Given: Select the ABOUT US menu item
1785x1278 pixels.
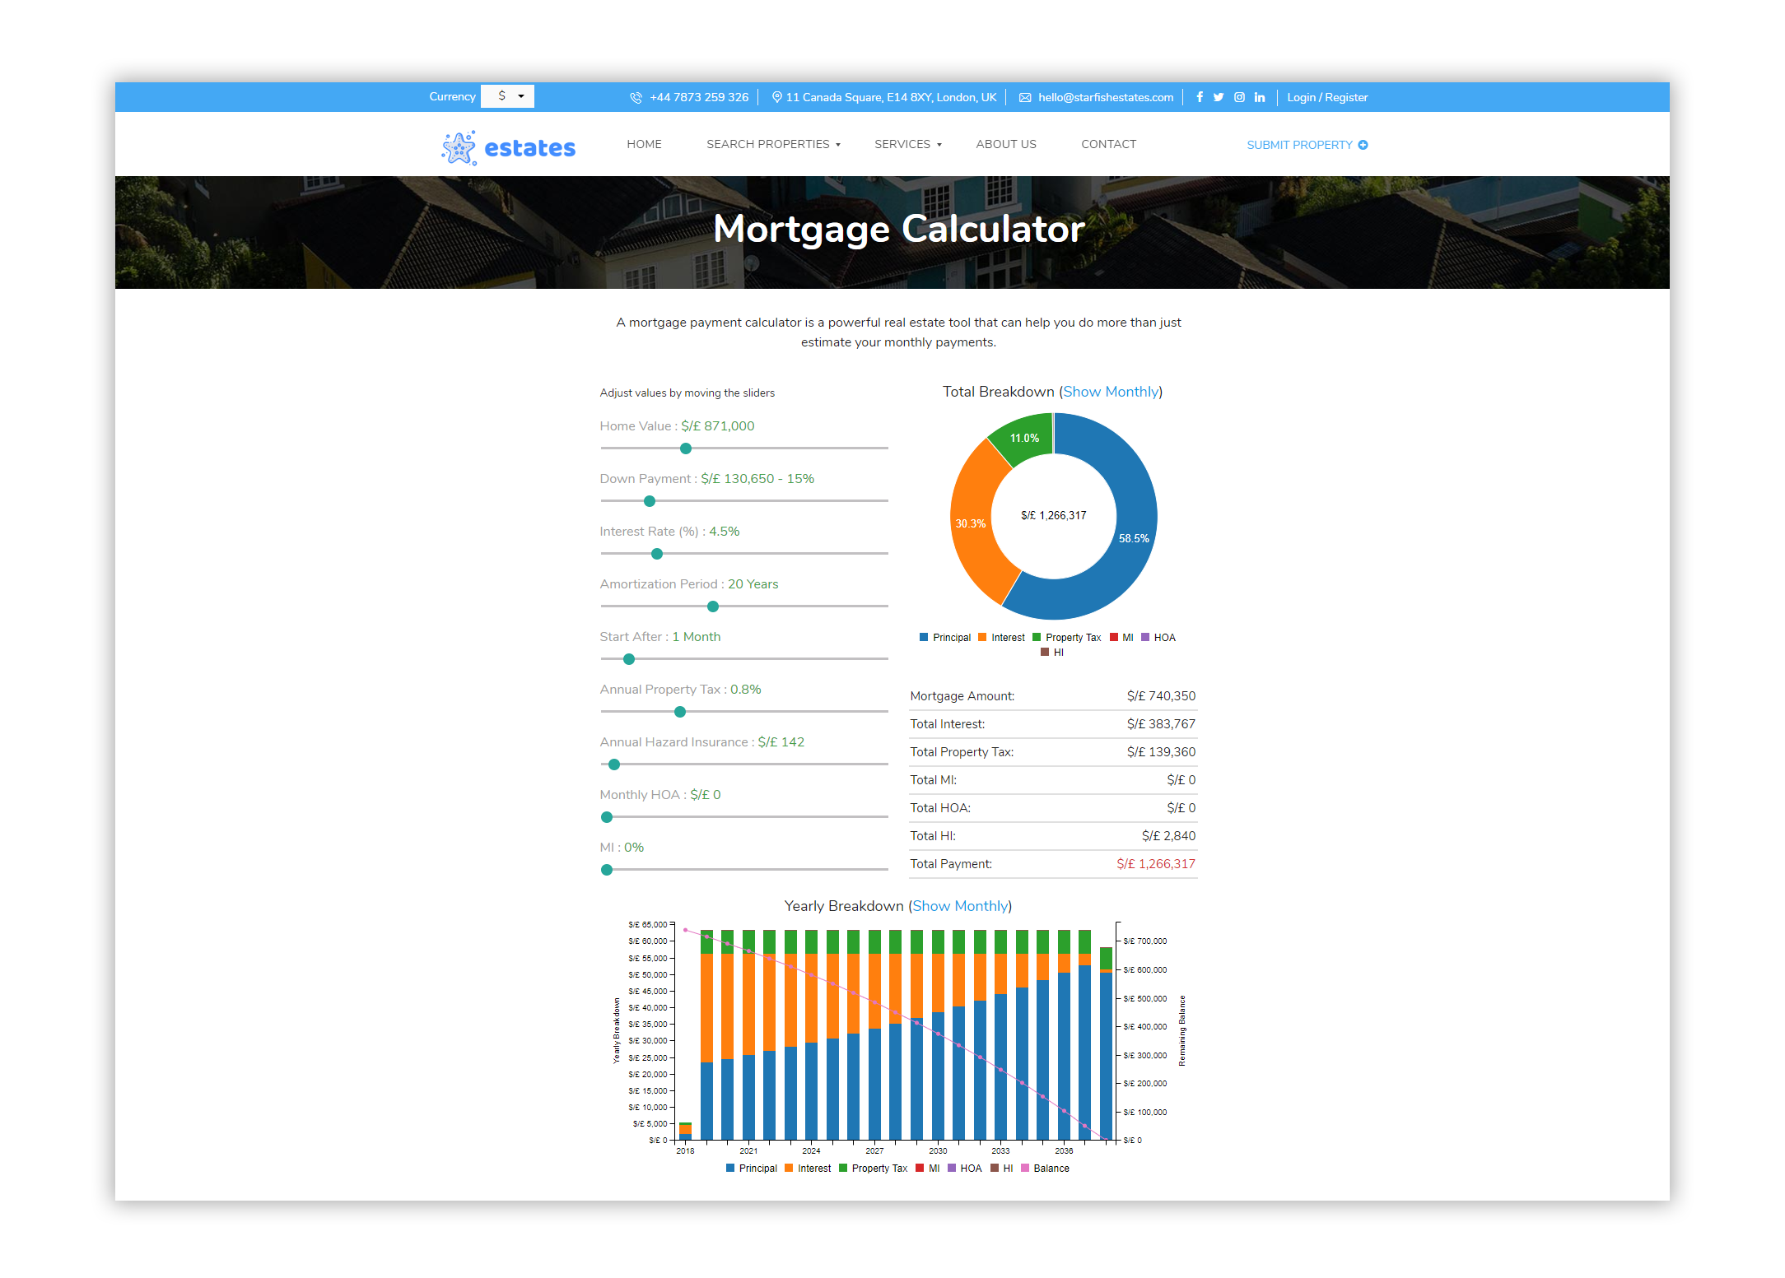Looking at the screenshot, I should (1006, 144).
